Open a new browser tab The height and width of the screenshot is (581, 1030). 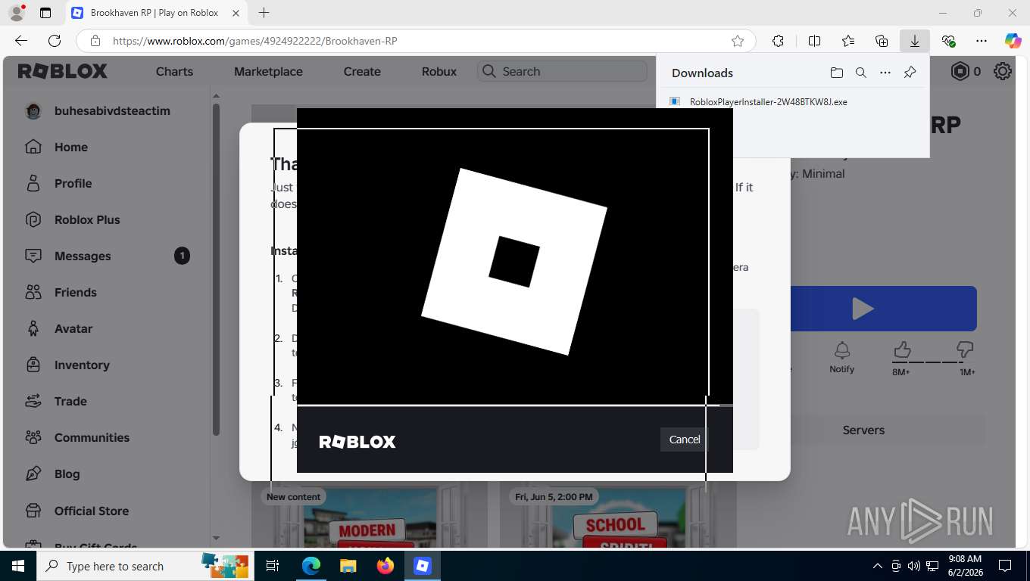(264, 13)
